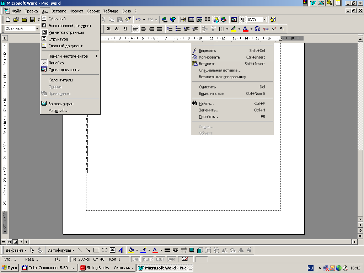Save document with the floppy disk icon

[x=33, y=20]
